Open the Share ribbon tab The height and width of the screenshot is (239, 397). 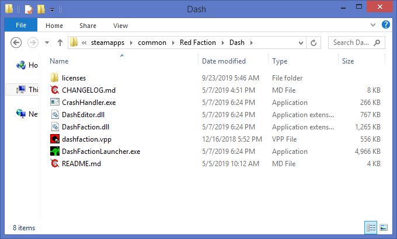[x=88, y=26]
